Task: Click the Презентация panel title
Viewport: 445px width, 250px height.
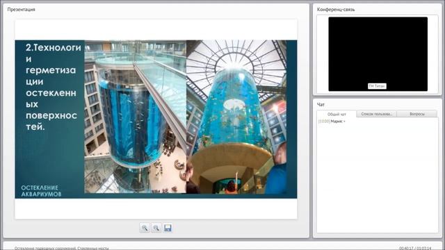Action: [22, 9]
